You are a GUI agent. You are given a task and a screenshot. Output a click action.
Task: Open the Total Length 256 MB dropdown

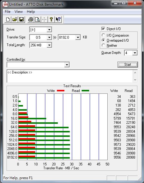click(49, 45)
